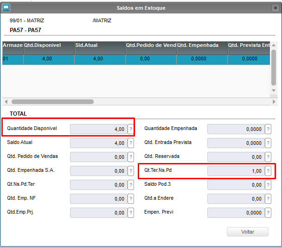The height and width of the screenshot is (248, 282).
Task: Click row 01 Sld.Atual cell 4,00
Action: [100, 59]
